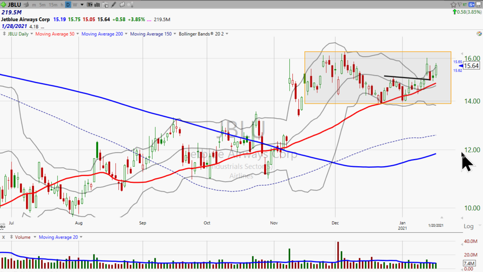The width and height of the screenshot is (483, 272).
Task: Click the 15.19 open price value
Action: pyautogui.click(x=59, y=20)
